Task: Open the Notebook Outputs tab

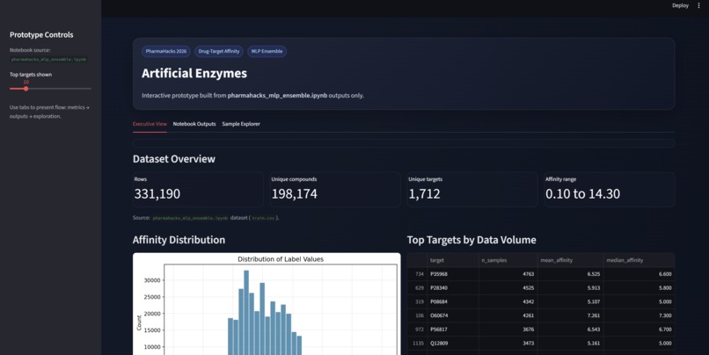Action: [194, 124]
